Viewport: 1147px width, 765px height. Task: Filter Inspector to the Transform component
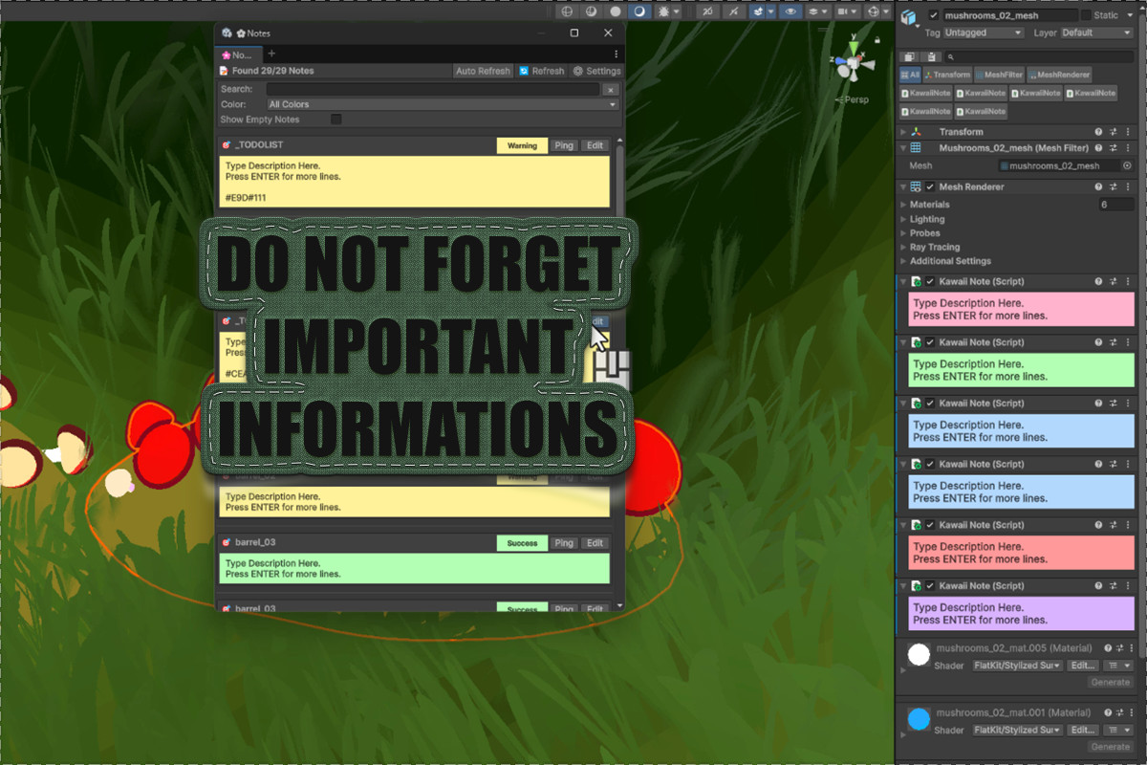coord(947,75)
